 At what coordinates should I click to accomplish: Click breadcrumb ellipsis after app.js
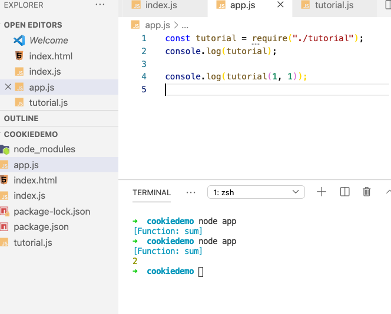coord(185,26)
